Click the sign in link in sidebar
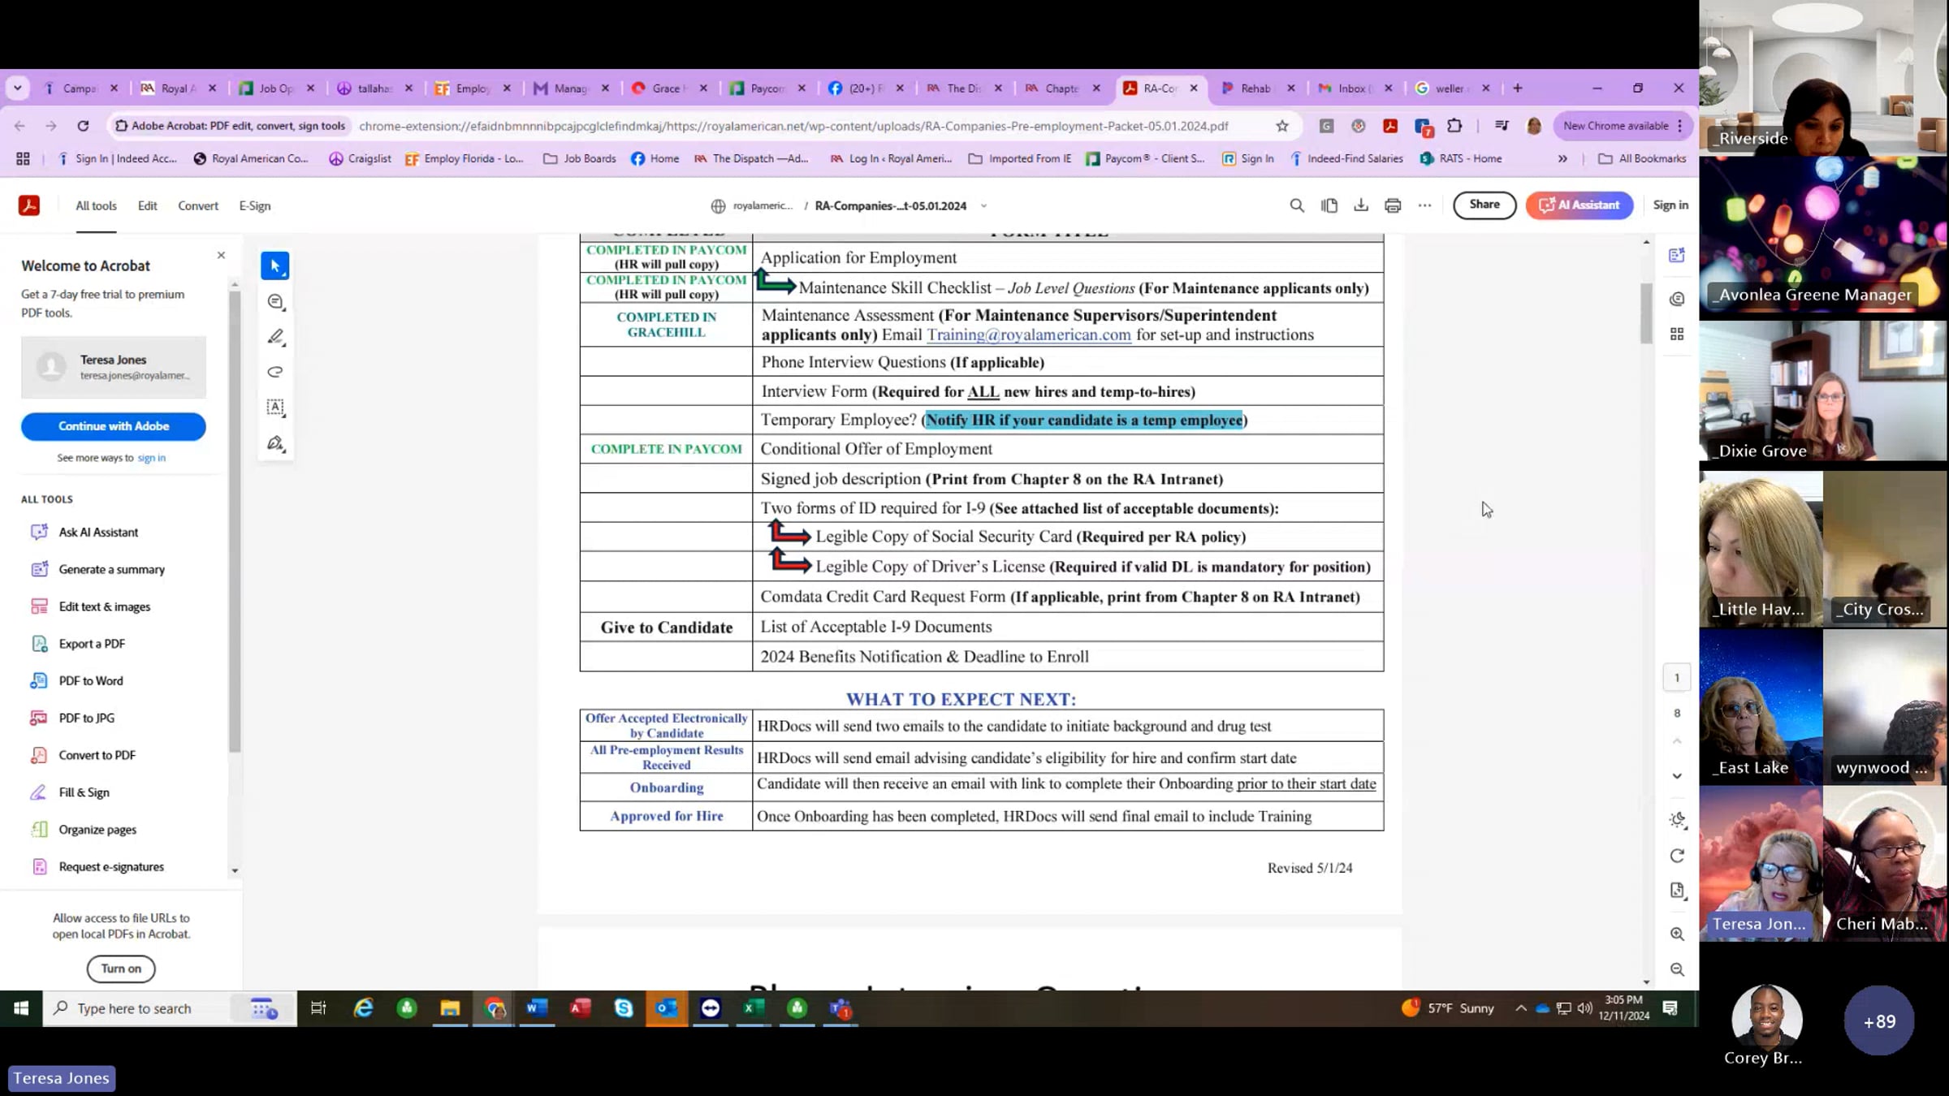 pyautogui.click(x=152, y=458)
